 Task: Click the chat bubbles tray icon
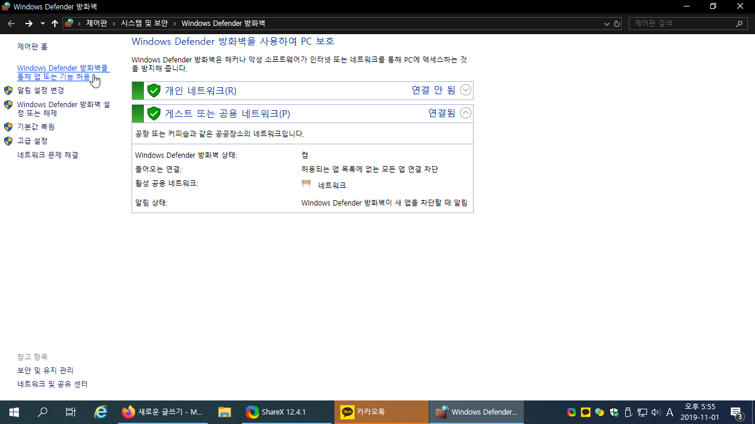coord(600,412)
